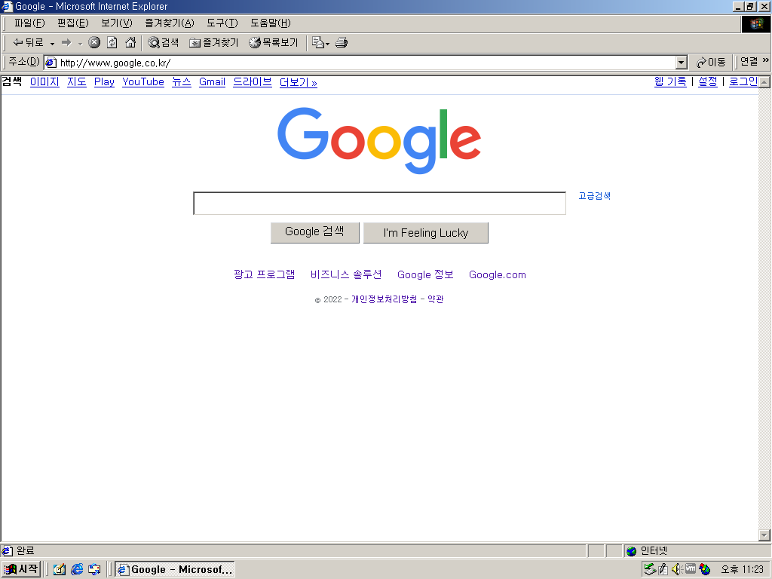
Task: Open 즐겨찾기 favorites toolbar button
Action: click(214, 43)
